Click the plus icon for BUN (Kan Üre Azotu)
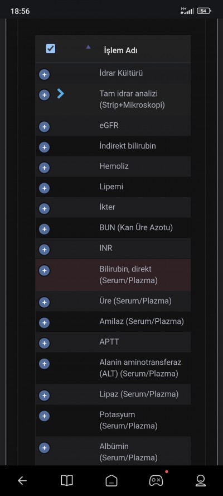Image resolution: width=223 pixels, height=496 pixels. tap(44, 229)
